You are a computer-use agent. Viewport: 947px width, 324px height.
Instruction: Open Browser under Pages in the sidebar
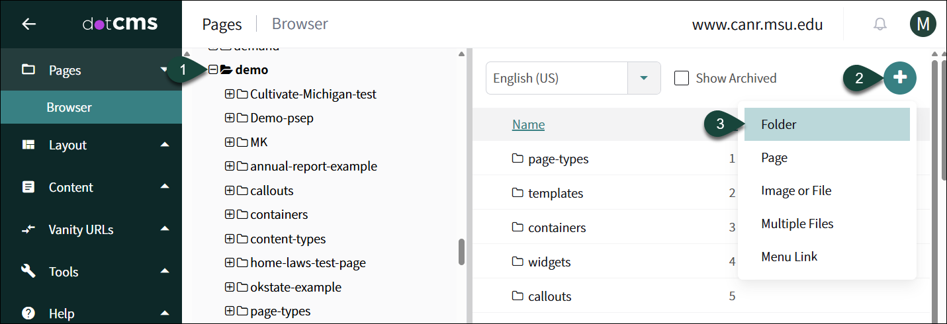coord(69,107)
